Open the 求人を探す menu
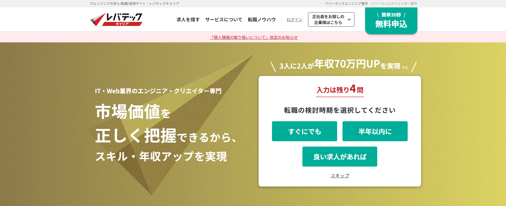Viewport: 506px width, 206px height. [x=188, y=20]
